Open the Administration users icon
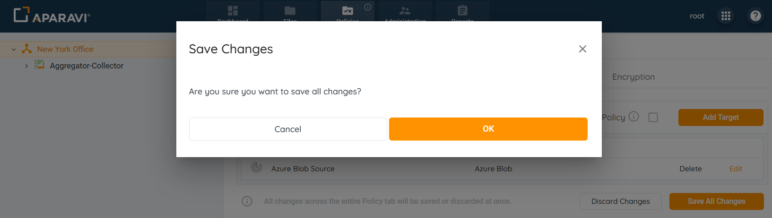 [x=405, y=11]
